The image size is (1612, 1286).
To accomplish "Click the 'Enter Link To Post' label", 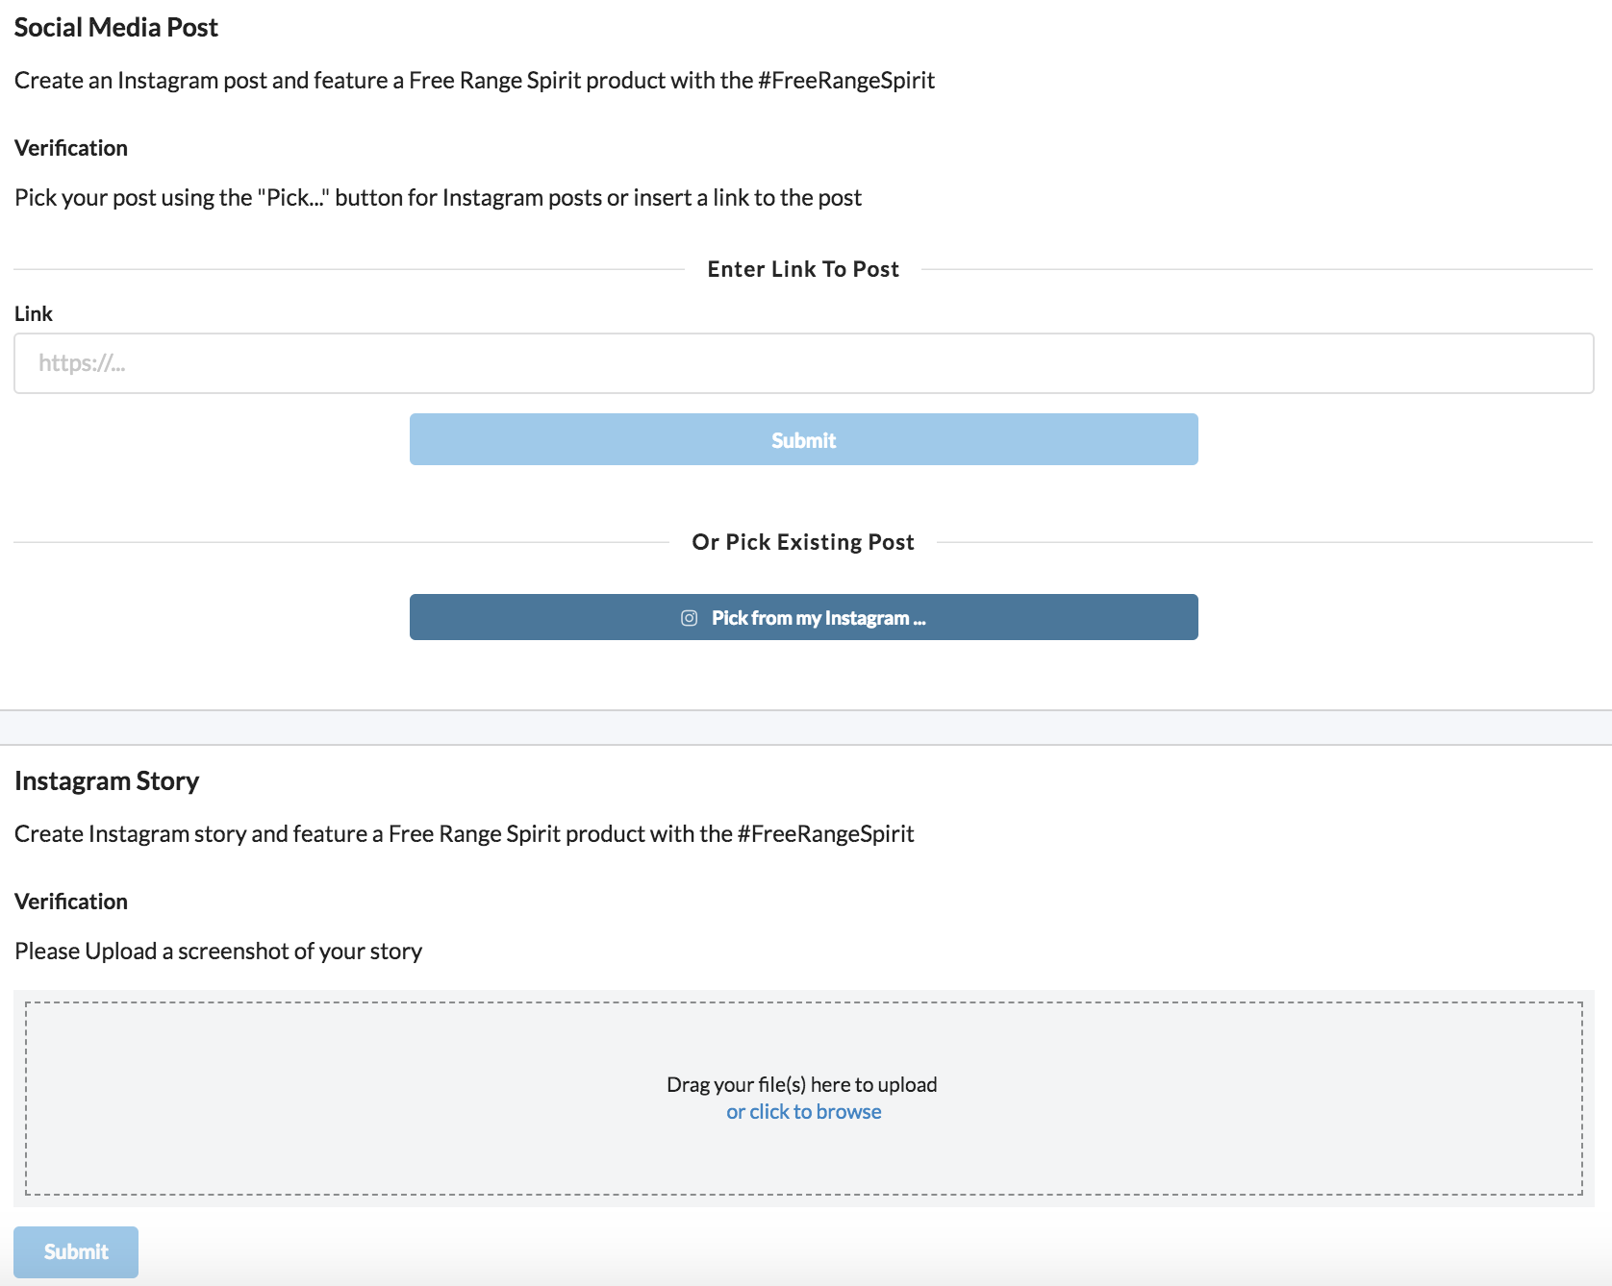I will click(803, 269).
